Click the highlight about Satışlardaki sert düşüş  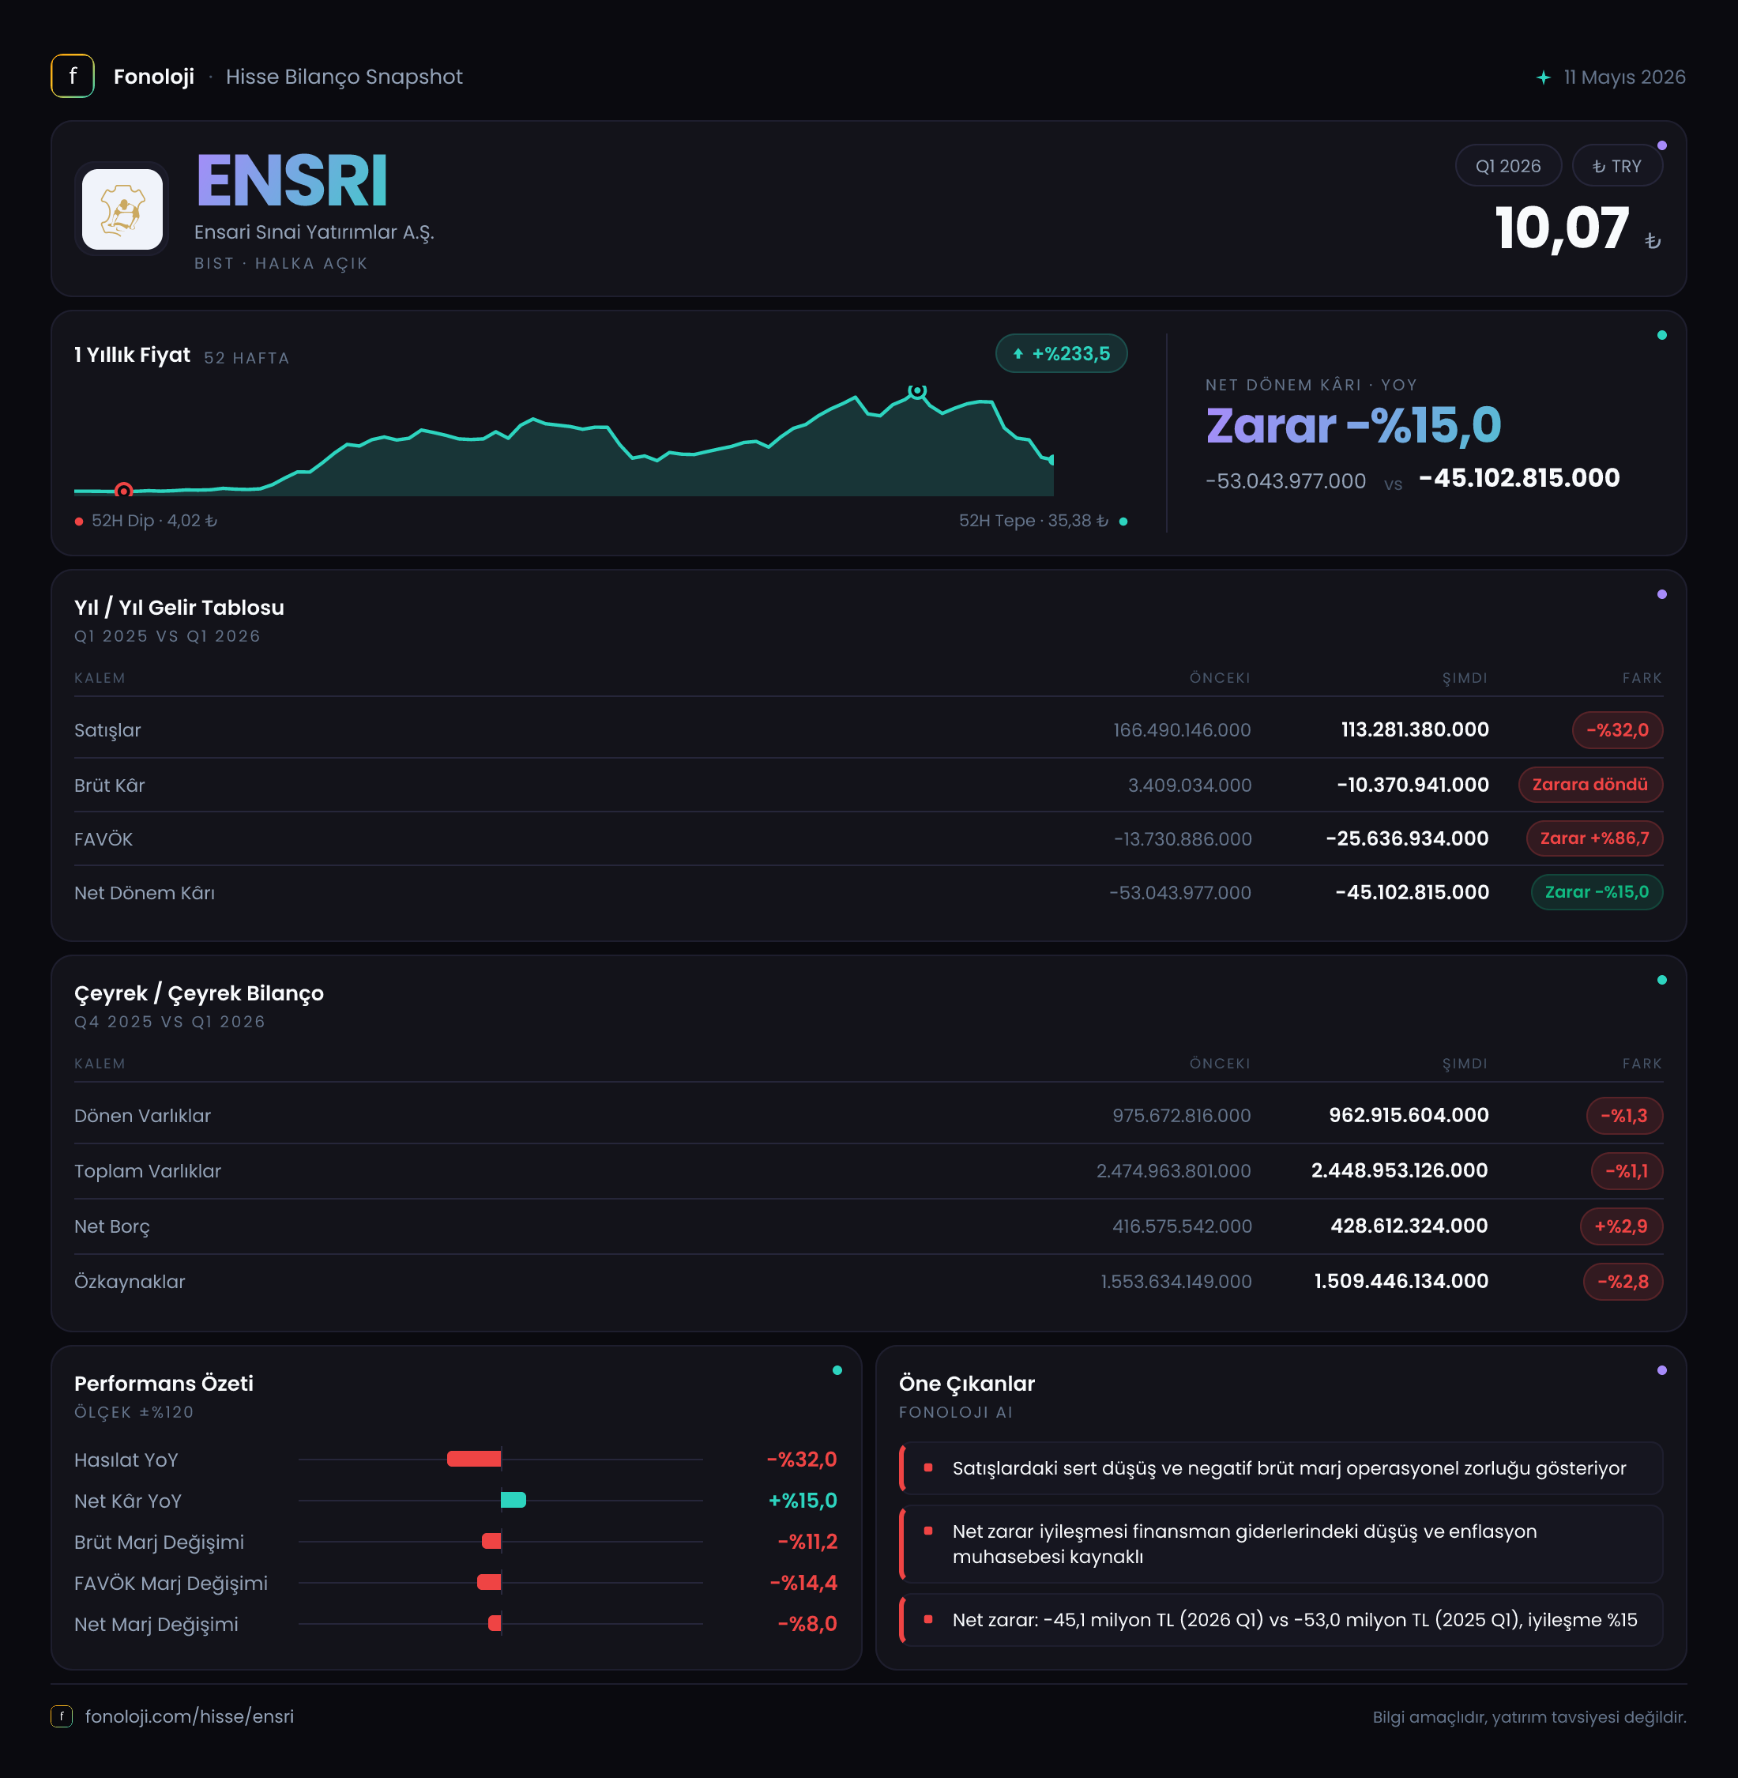1281,1468
